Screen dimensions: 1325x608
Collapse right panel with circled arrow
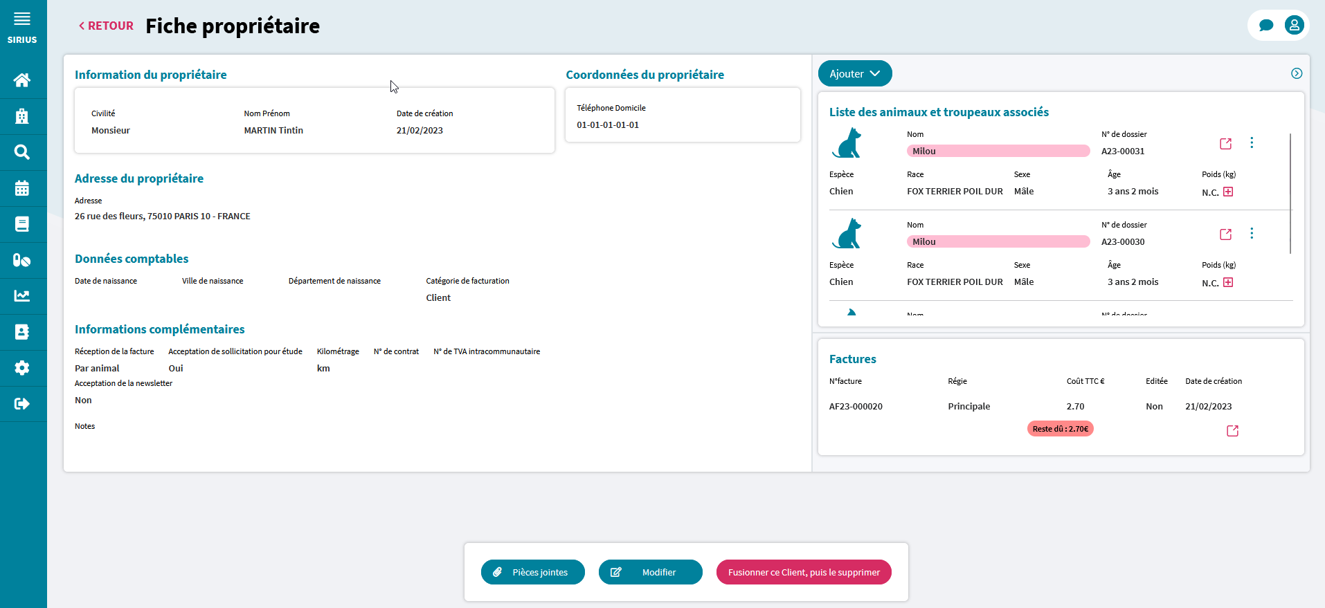[x=1297, y=73]
